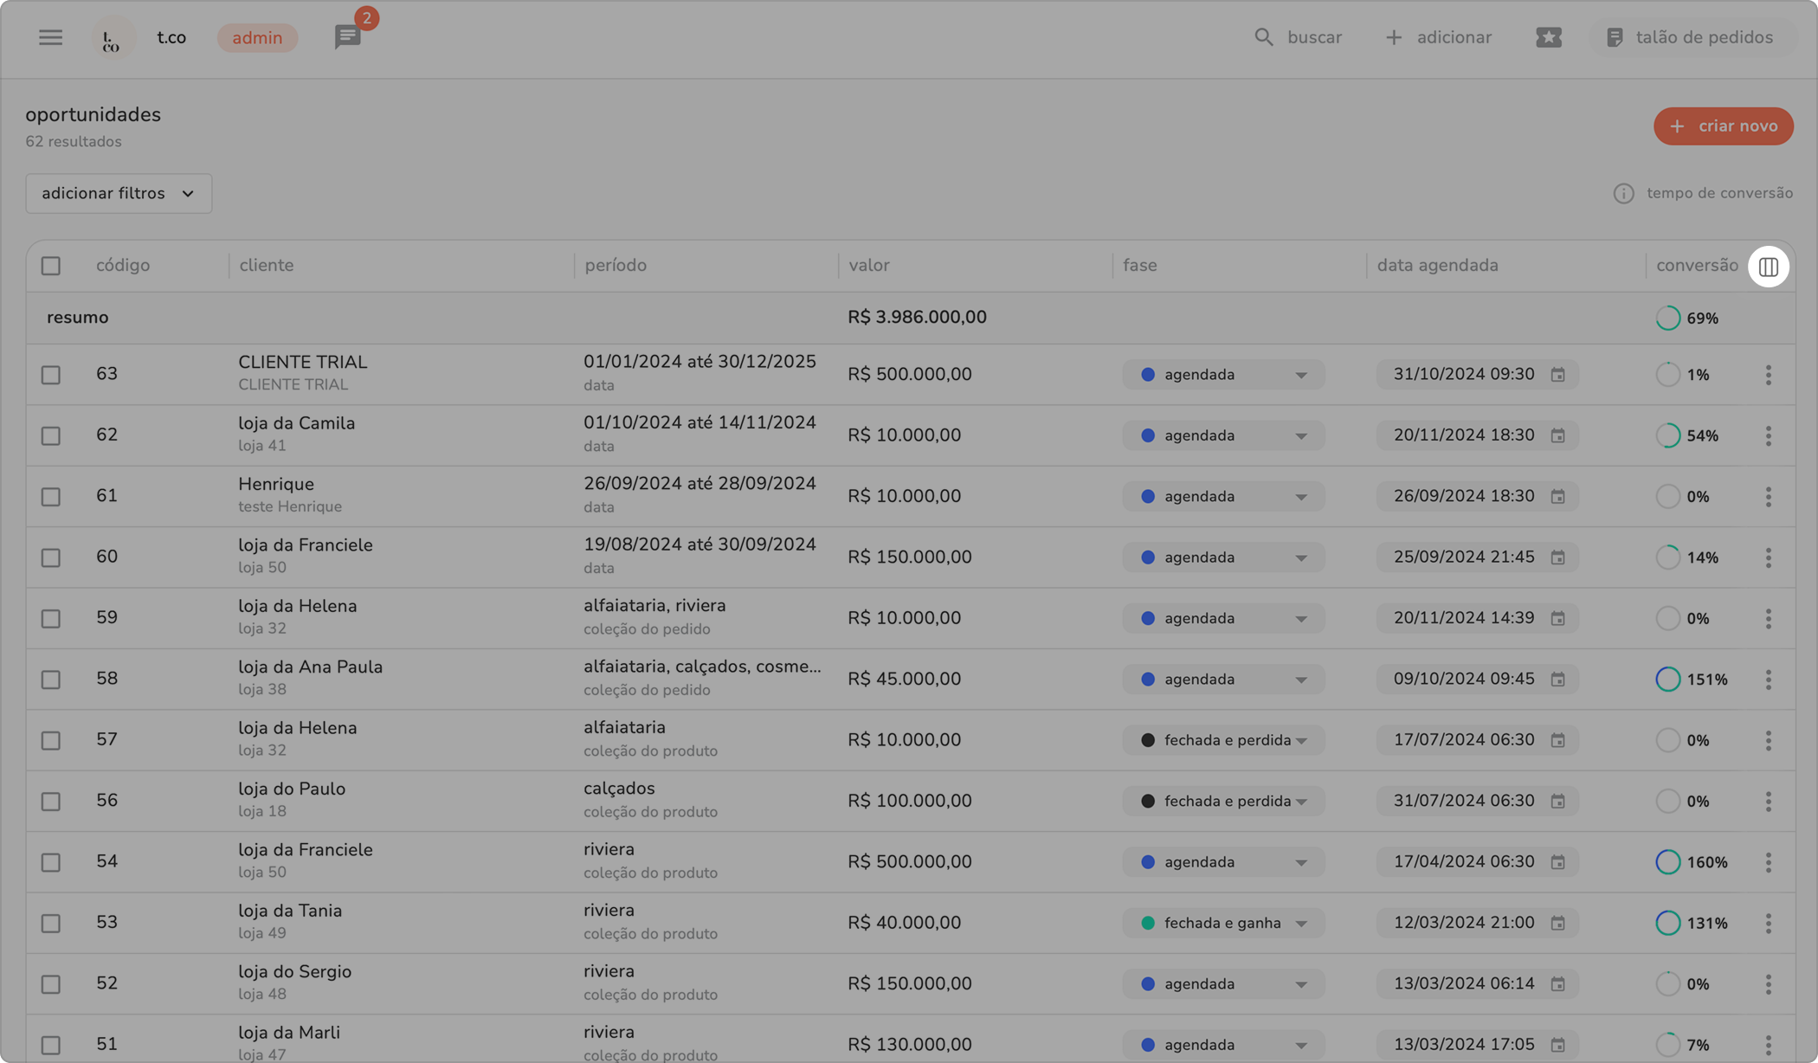Click the admin badge

(x=257, y=37)
